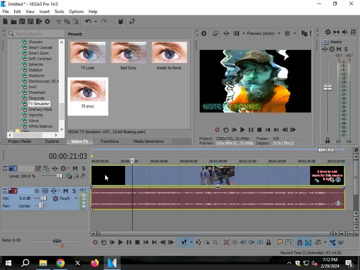The width and height of the screenshot is (360, 270).
Task: Open the Undo history dropdown arrow
Action: pos(96,21)
